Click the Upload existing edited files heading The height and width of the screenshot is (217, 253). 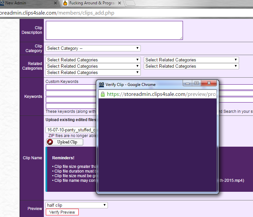(71, 120)
